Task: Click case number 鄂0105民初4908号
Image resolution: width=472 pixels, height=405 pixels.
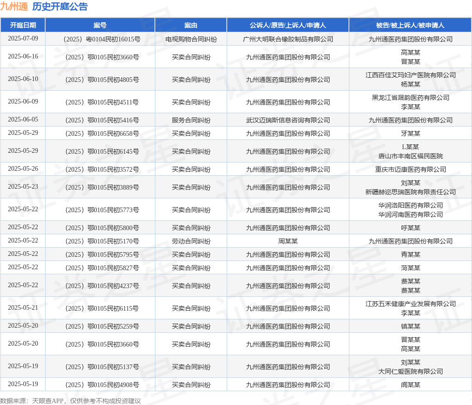Action: click(x=102, y=385)
